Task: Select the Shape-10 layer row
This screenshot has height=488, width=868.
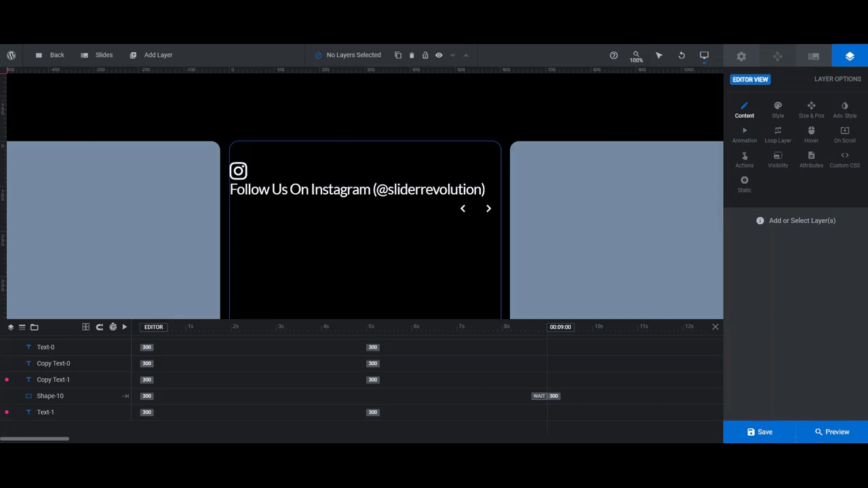Action: [66, 396]
